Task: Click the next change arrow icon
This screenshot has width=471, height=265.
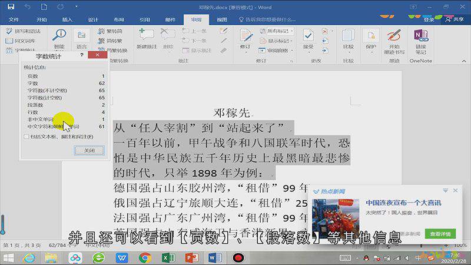Action: click(325, 50)
